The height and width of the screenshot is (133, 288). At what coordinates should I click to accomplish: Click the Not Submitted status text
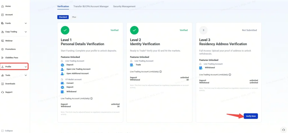point(249,30)
